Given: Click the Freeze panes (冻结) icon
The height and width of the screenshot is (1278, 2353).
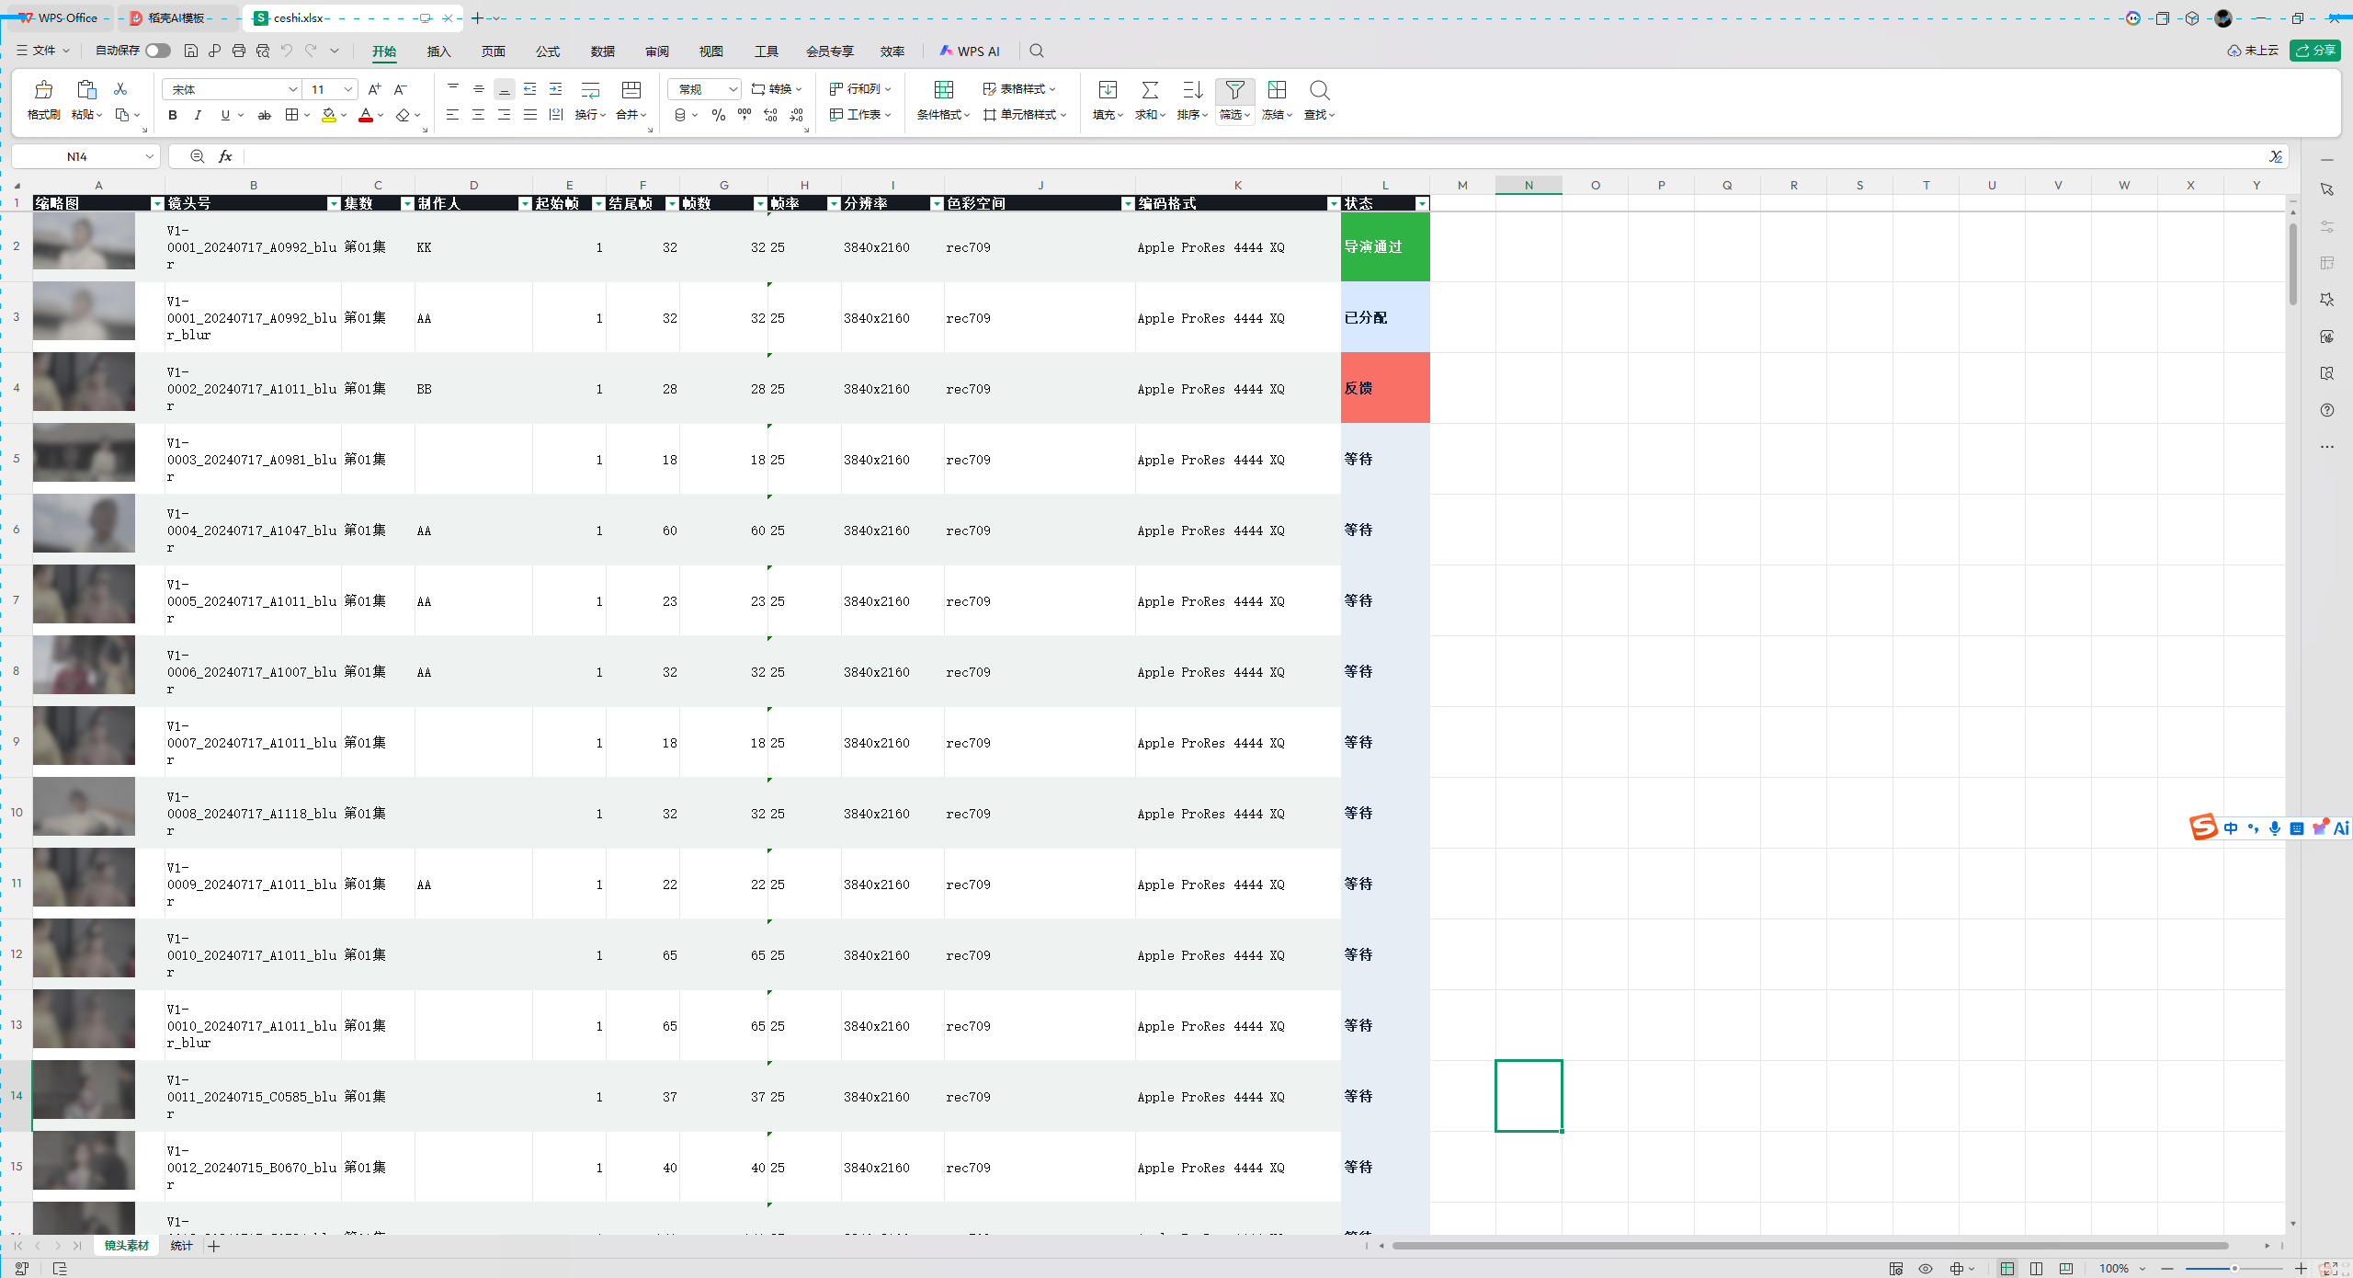Looking at the screenshot, I should 1277,89.
